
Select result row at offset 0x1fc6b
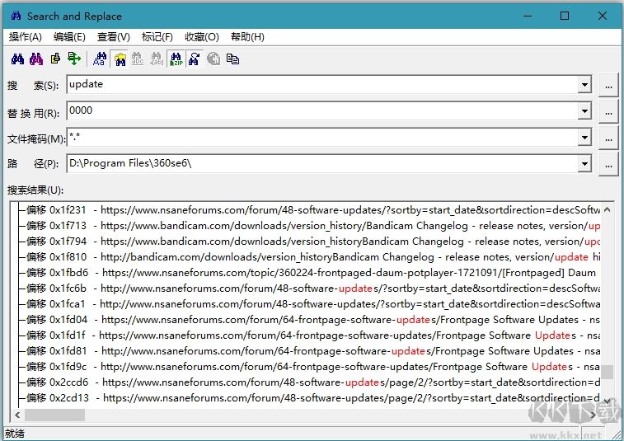coord(312,289)
